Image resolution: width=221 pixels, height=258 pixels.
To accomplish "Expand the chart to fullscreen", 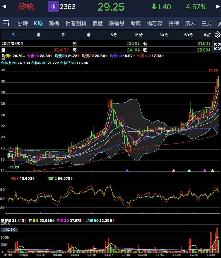I will [x=217, y=46].
